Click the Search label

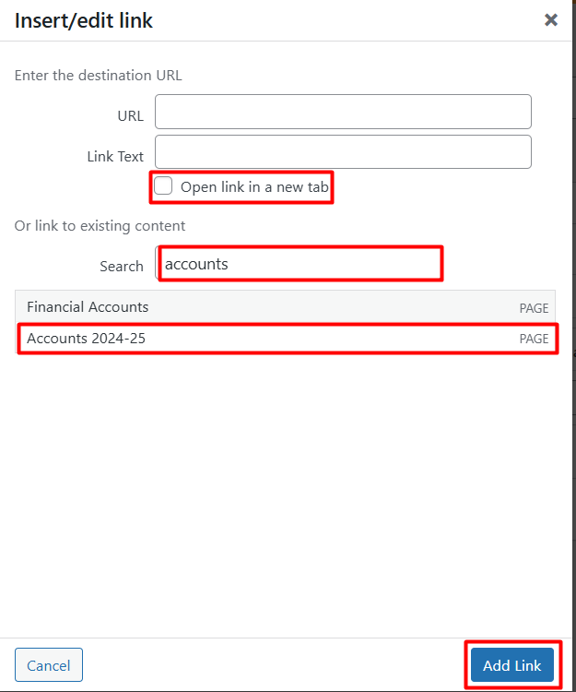pyautogui.click(x=122, y=266)
